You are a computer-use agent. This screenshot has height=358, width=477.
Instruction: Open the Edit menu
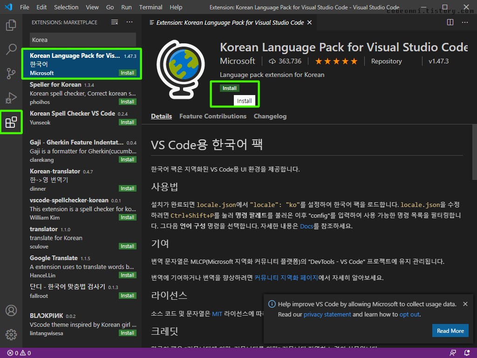[41, 7]
